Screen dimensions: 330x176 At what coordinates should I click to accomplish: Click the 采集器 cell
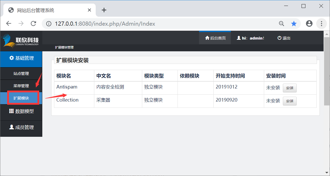tap(118, 101)
